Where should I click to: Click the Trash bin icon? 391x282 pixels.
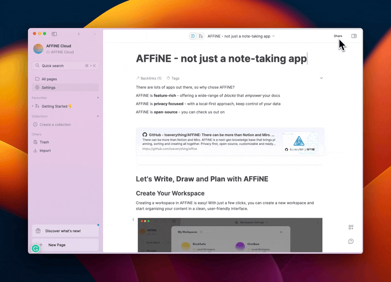click(35, 142)
